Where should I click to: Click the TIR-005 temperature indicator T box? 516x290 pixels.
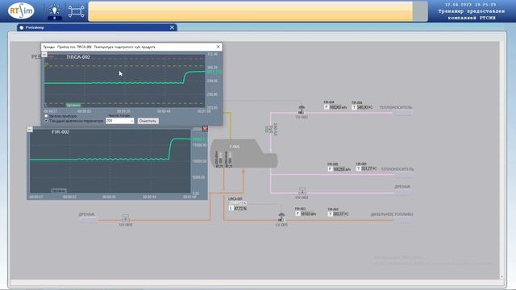[x=358, y=168]
